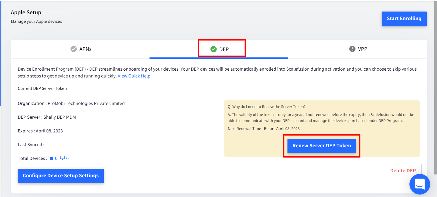Click the exclamation warning icon beside VPP
Screen dimensions: 437x197
[352, 49]
